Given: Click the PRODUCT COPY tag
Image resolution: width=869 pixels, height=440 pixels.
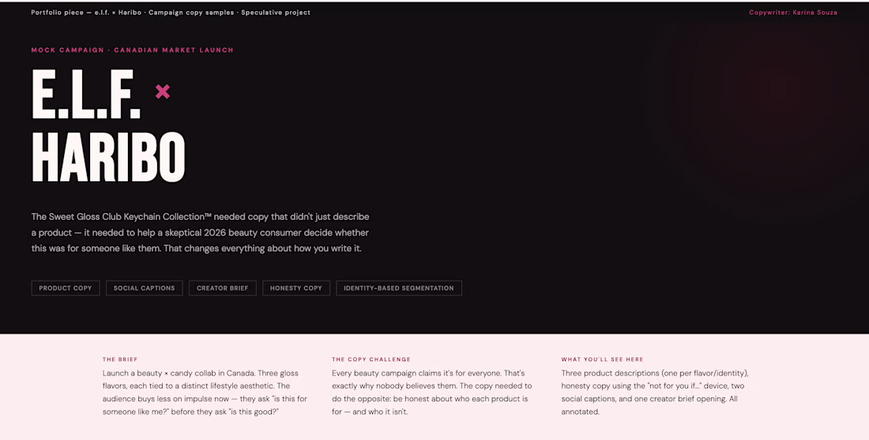Looking at the screenshot, I should [x=66, y=288].
